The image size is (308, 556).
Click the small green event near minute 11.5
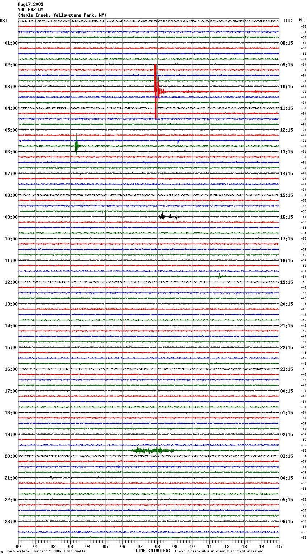click(221, 276)
